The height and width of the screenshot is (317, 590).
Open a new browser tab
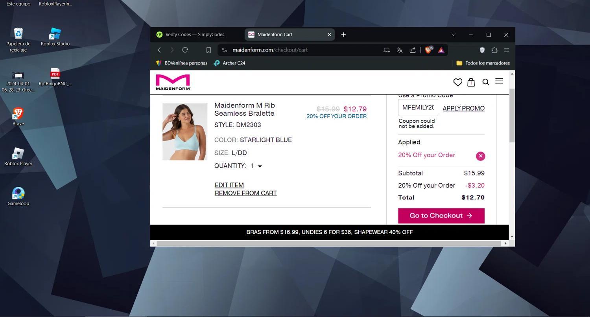[x=343, y=35]
